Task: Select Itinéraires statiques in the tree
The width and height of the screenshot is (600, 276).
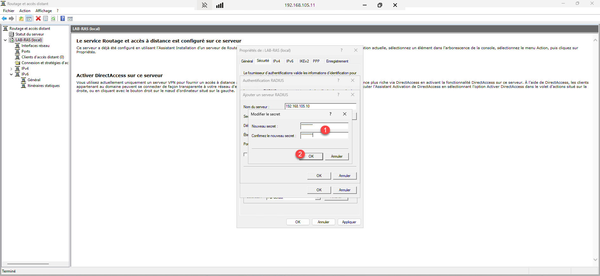Action: pos(43,86)
